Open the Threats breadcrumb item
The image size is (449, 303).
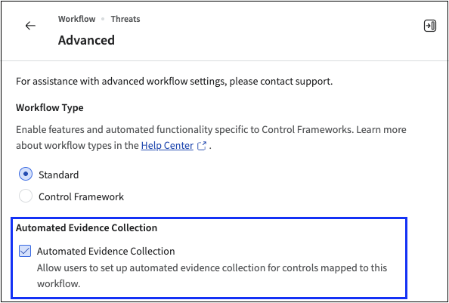coord(125,19)
